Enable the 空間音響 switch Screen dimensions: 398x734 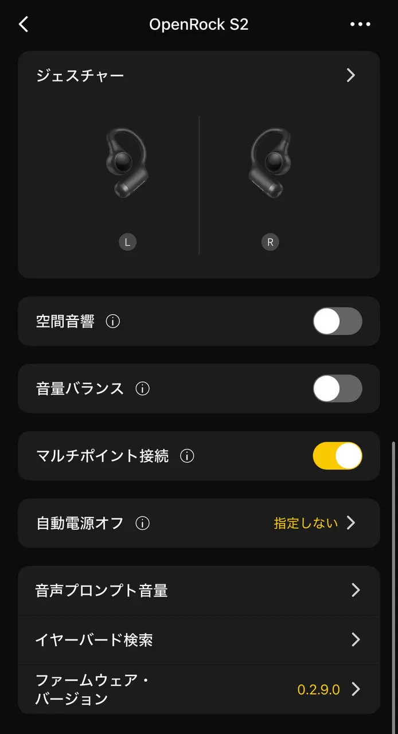pos(337,321)
